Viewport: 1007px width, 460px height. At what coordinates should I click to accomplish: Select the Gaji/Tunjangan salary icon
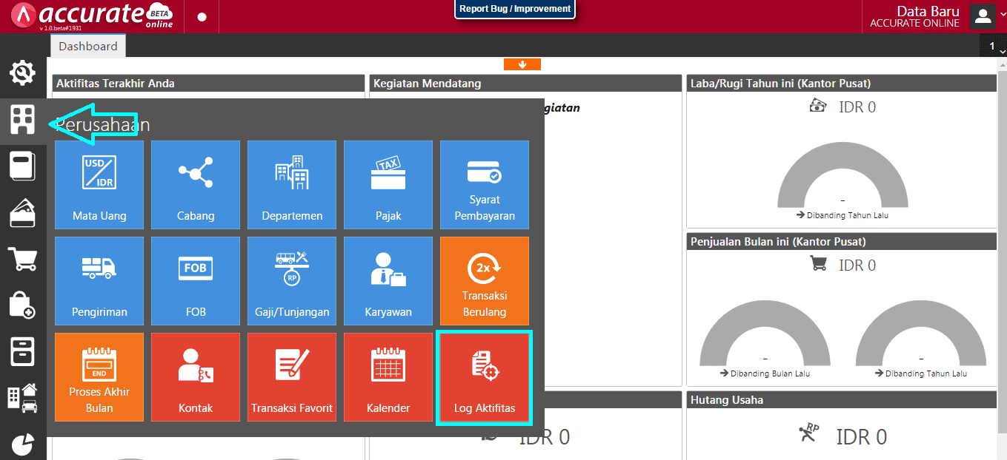pos(291,281)
